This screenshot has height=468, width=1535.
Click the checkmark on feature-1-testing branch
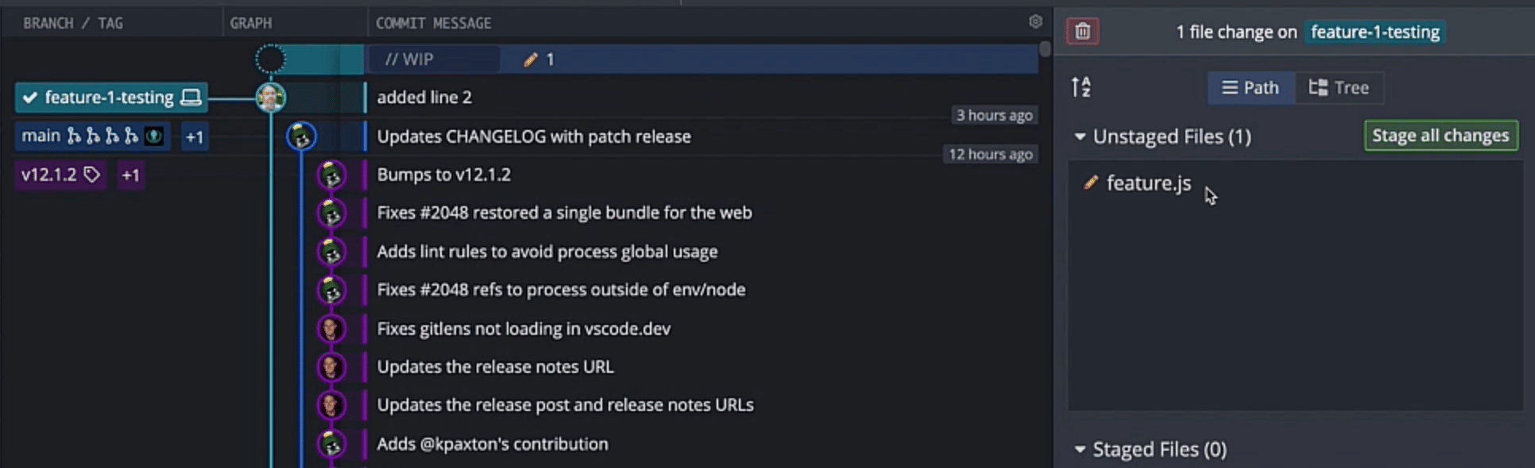pyautogui.click(x=30, y=97)
